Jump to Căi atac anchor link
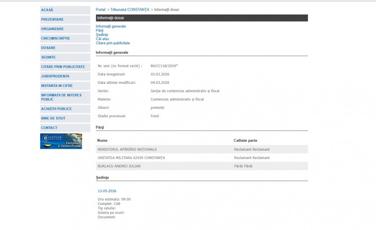Image resolution: width=376 pixels, height=230 pixels. (x=102, y=39)
